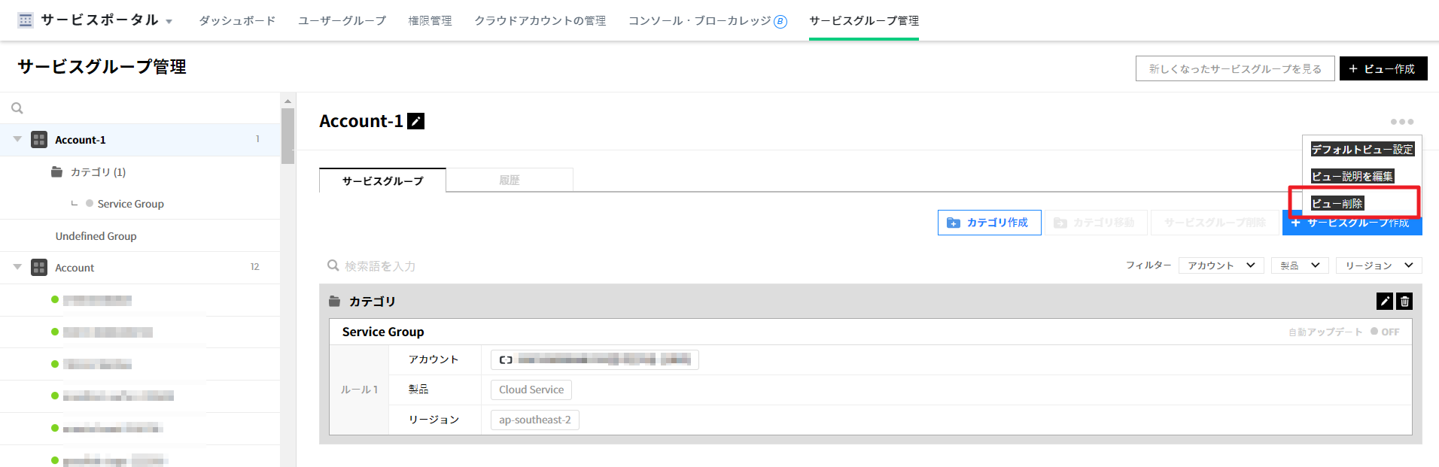
Task: Toggle the 自動アップデート OFF switch
Action: 1384,332
